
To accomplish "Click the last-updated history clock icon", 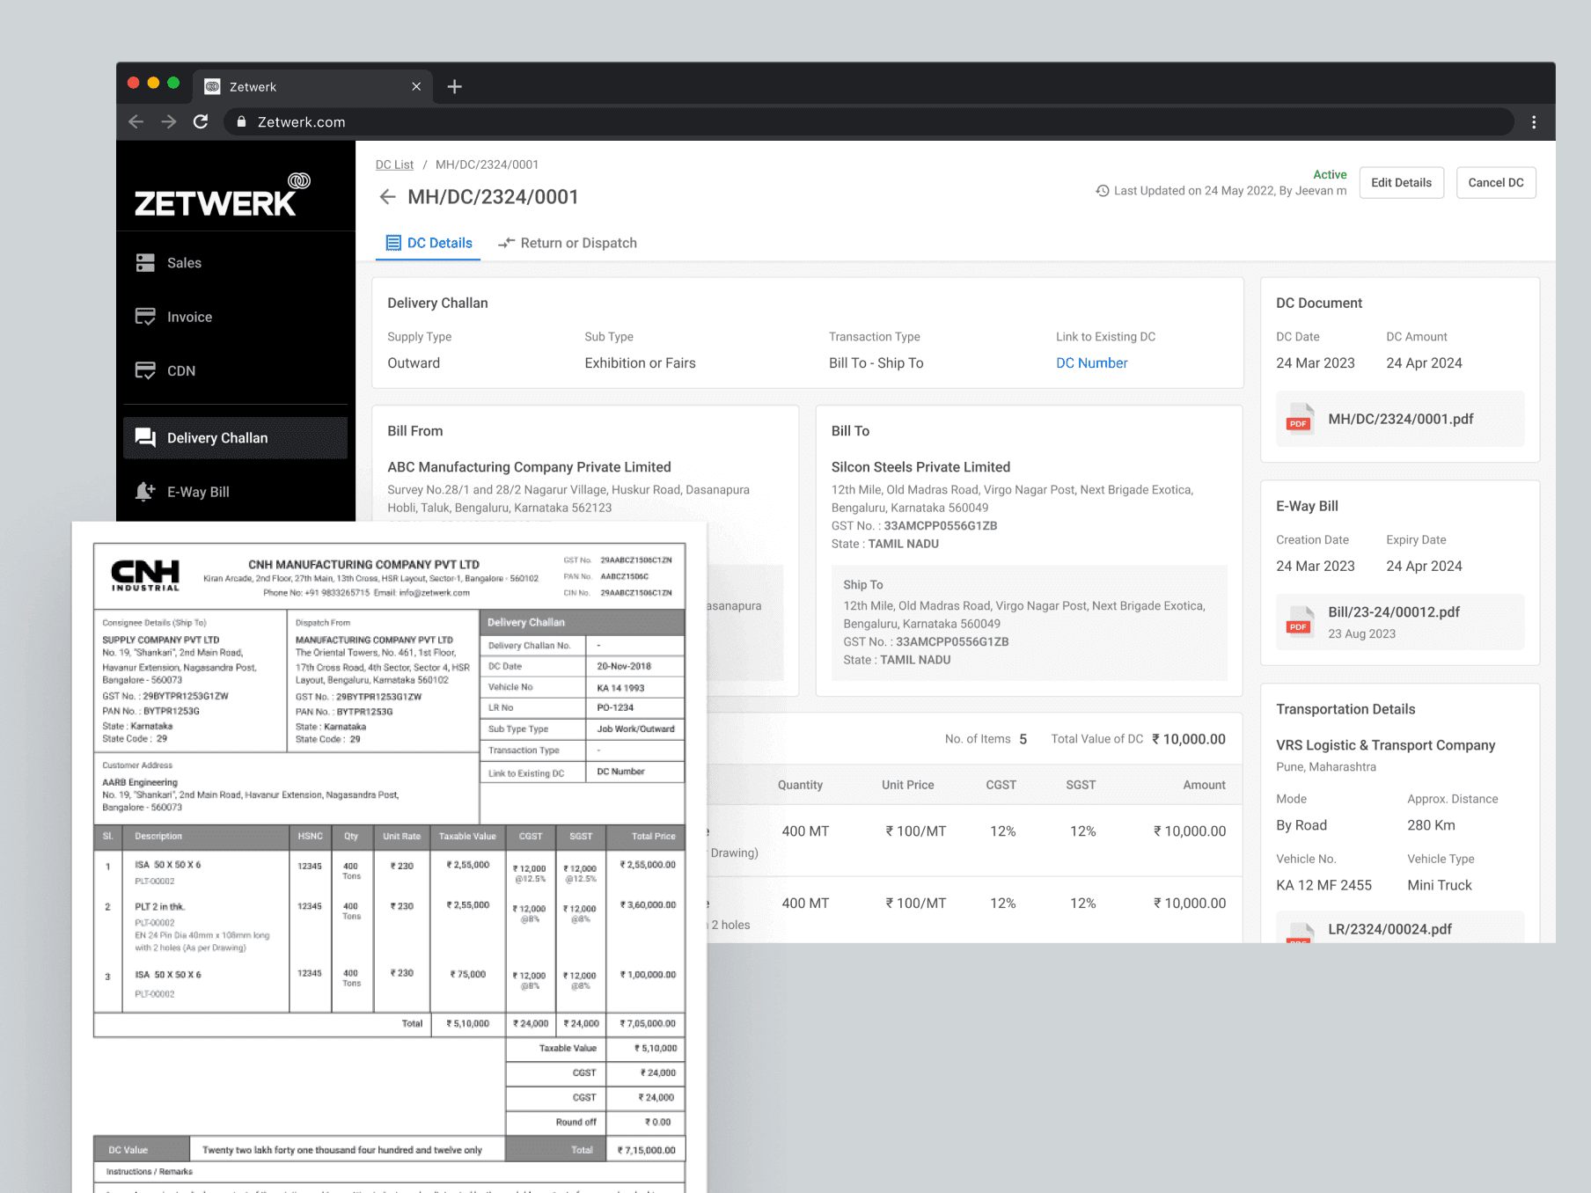I will tap(1102, 191).
